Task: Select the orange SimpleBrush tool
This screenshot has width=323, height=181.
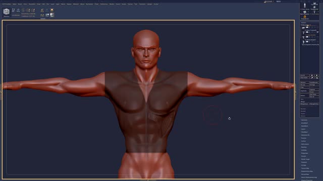Action: (305, 17)
